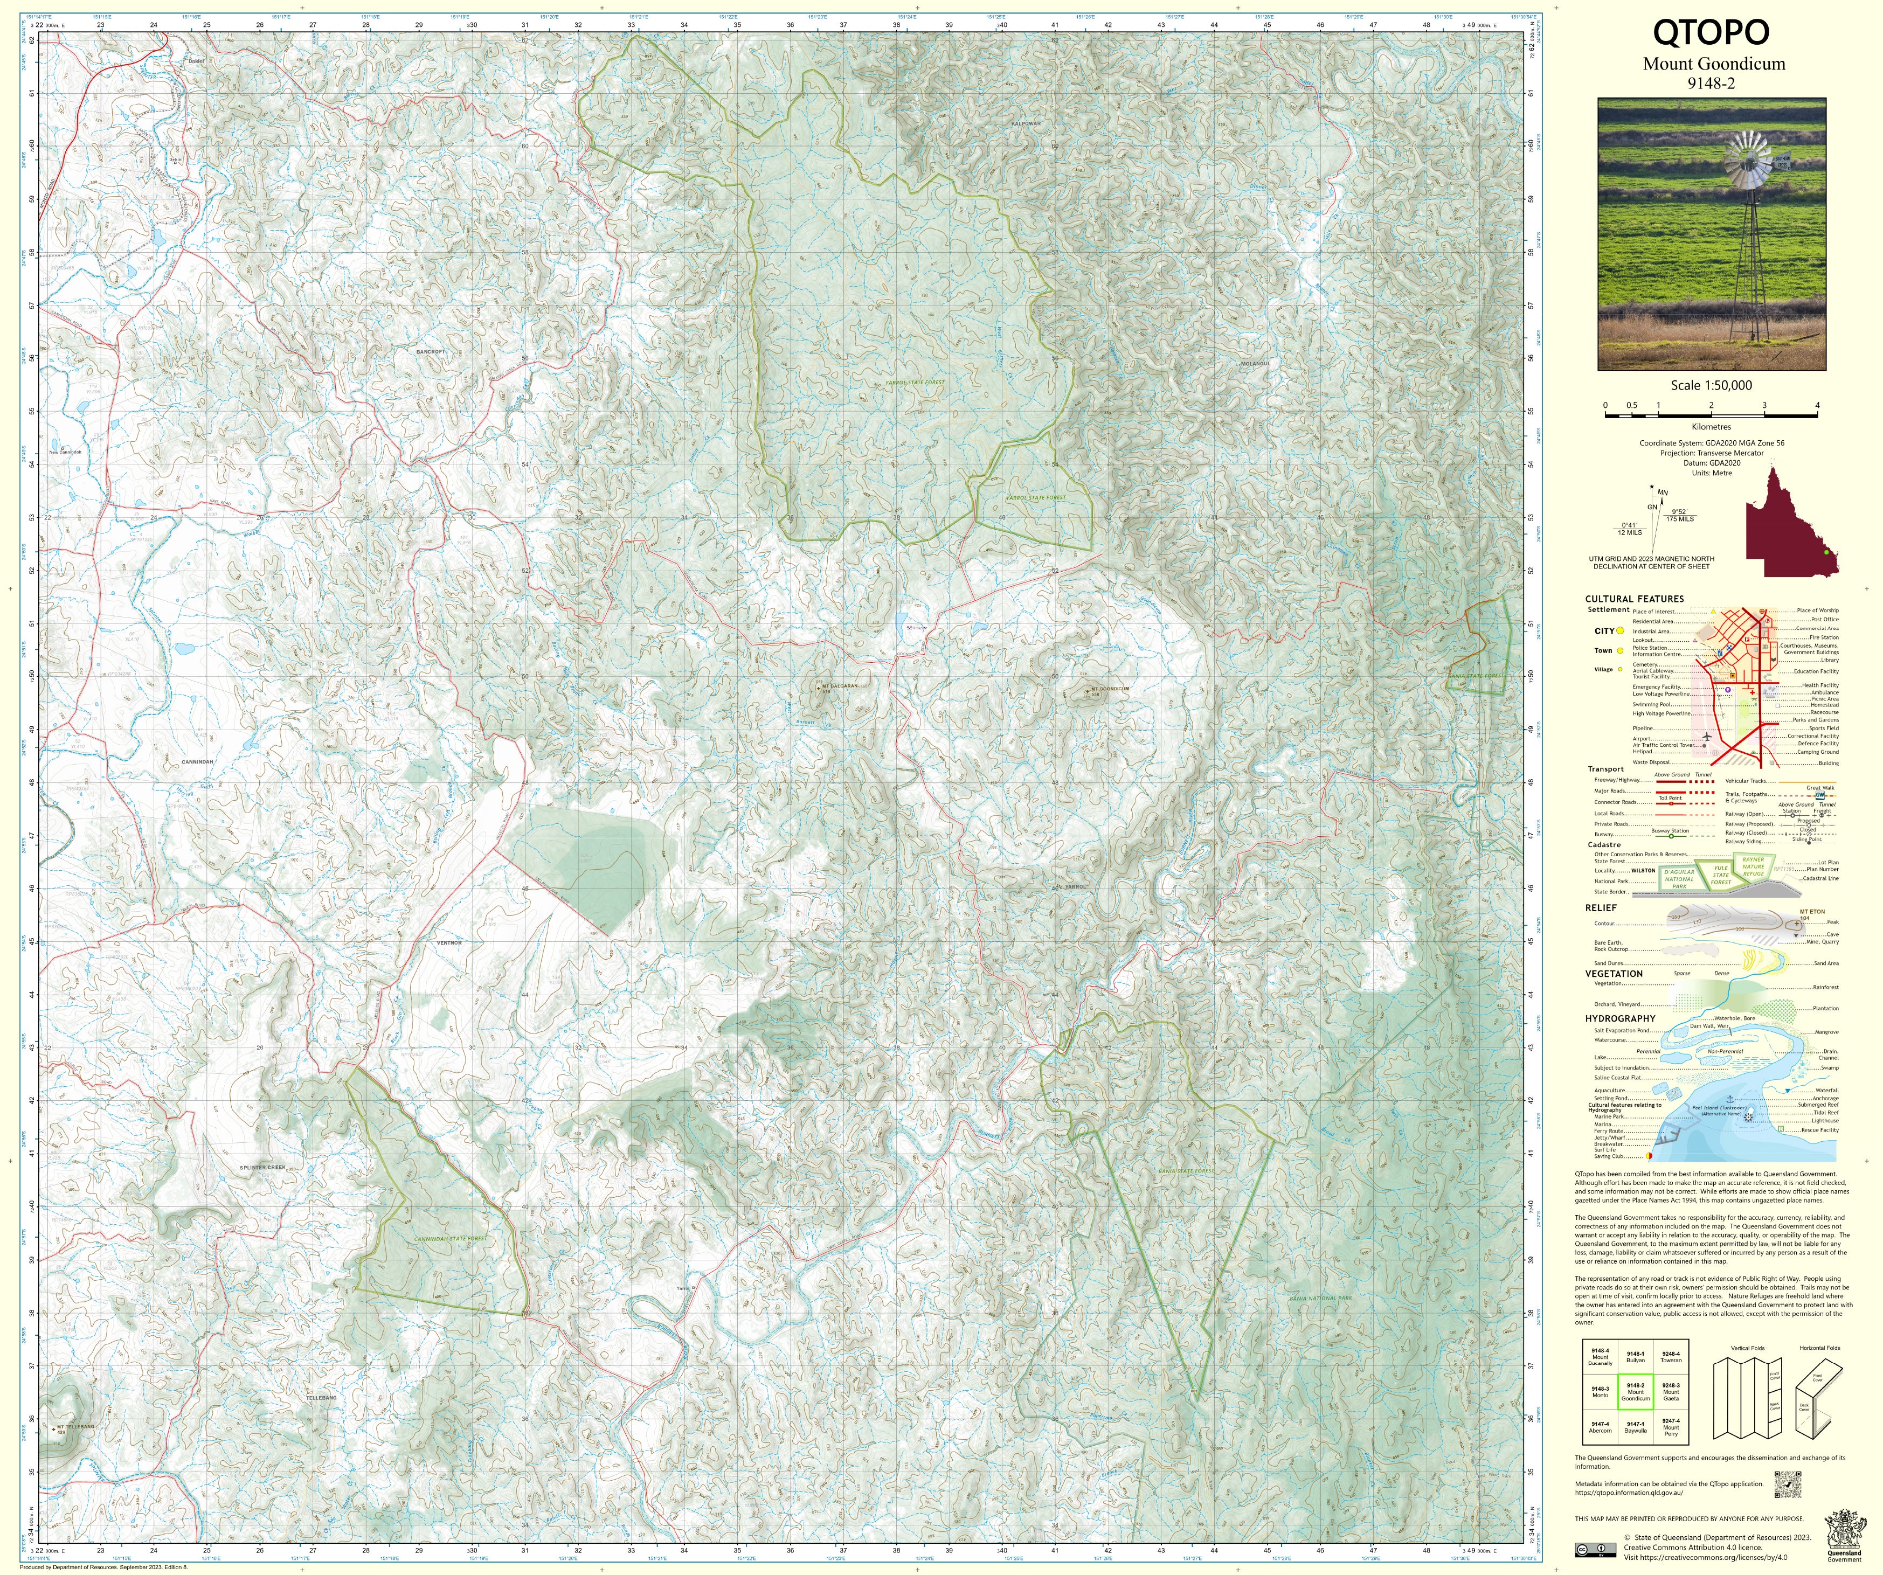Click the Mt Dalgaran peak label

pyautogui.click(x=839, y=686)
